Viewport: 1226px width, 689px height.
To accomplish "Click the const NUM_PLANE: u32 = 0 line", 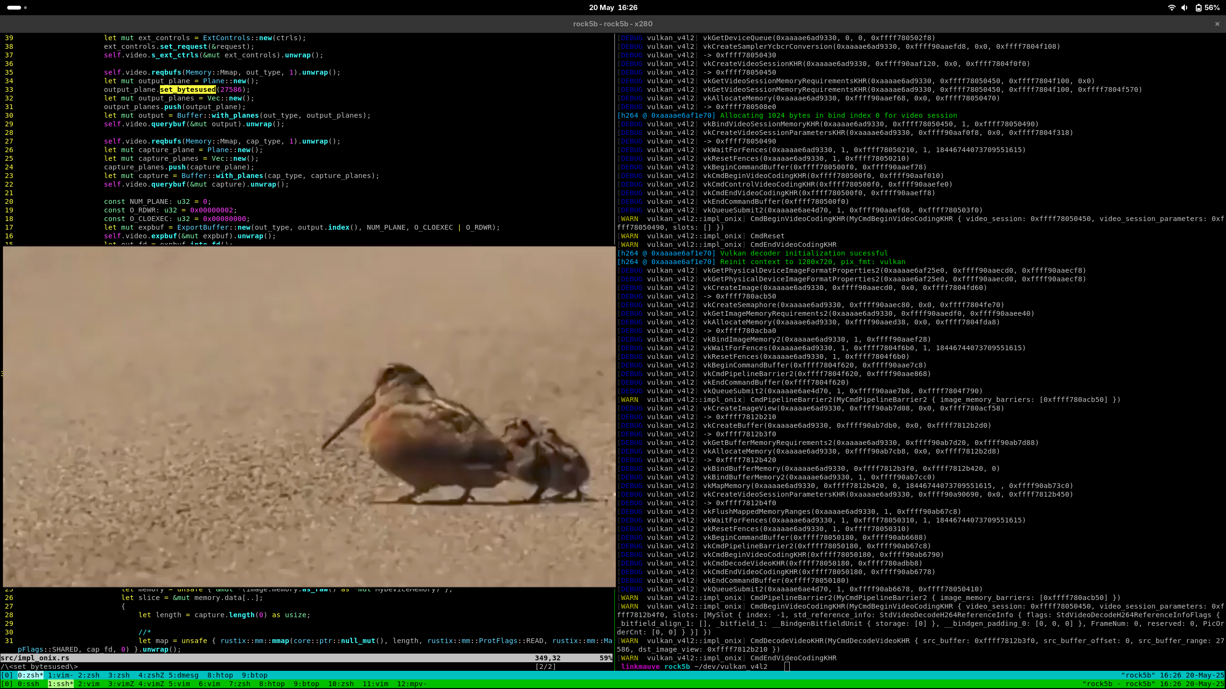I will [x=158, y=201].
